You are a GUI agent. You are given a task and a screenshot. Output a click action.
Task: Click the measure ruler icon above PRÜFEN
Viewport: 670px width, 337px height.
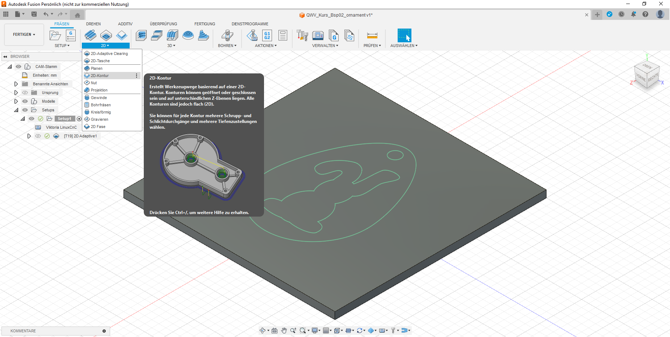372,35
